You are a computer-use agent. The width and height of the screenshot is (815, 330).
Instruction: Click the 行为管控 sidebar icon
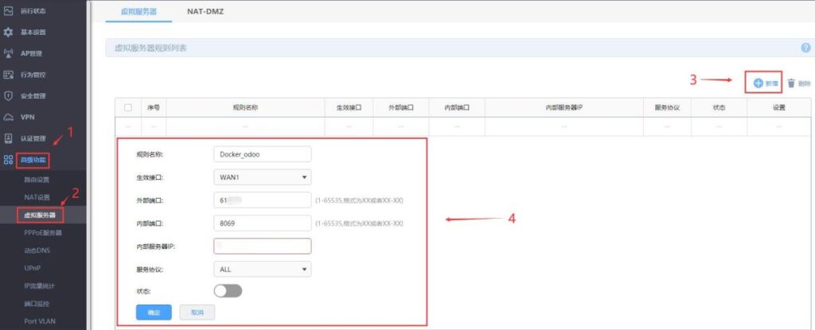click(8, 75)
